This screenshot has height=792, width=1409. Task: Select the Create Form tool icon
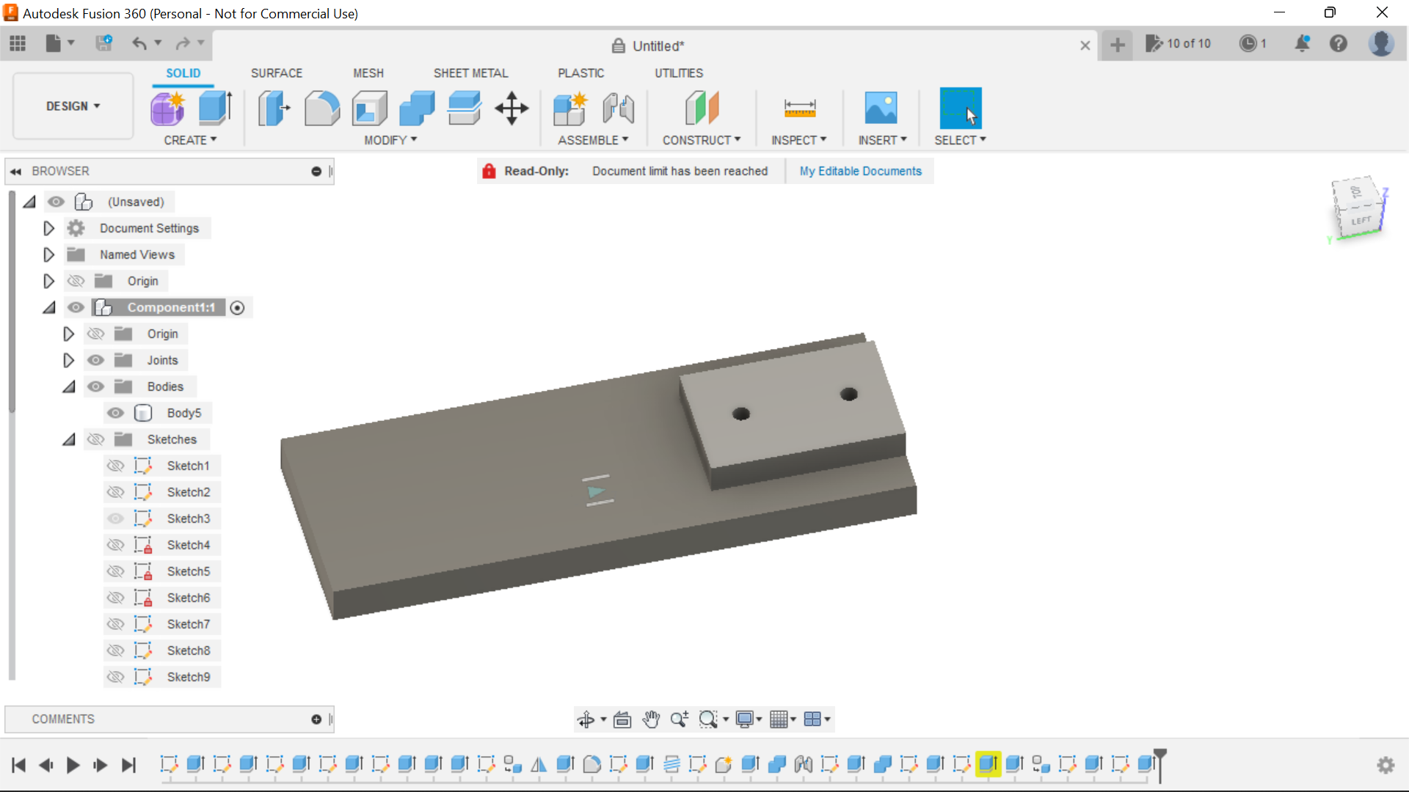[x=168, y=109]
